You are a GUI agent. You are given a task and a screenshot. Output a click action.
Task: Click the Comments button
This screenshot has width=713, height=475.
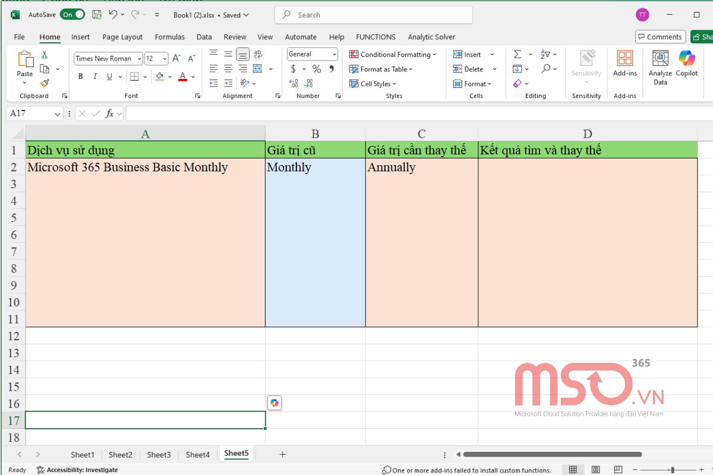point(660,37)
